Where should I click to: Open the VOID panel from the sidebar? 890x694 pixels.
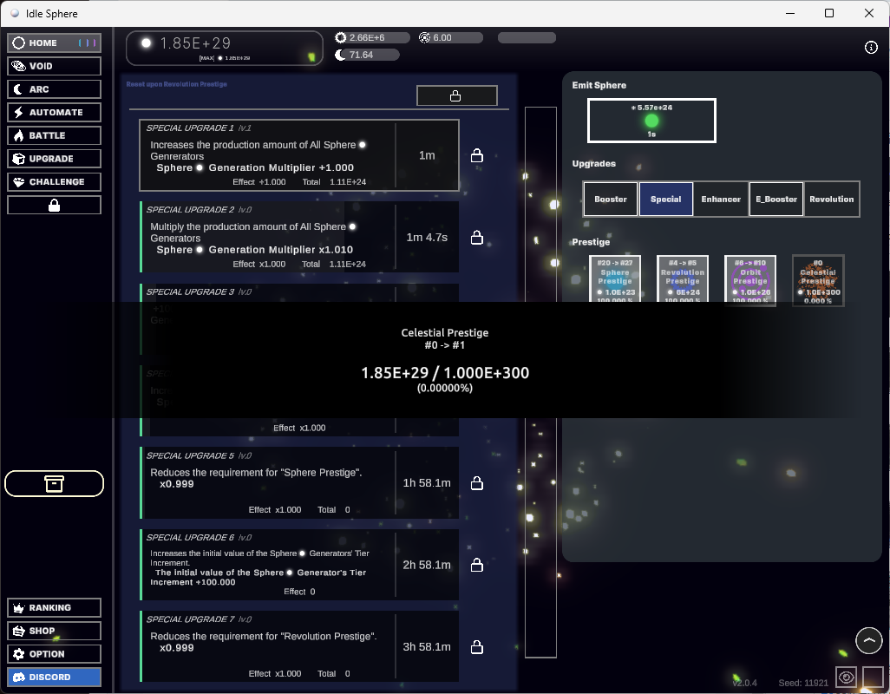coord(54,65)
